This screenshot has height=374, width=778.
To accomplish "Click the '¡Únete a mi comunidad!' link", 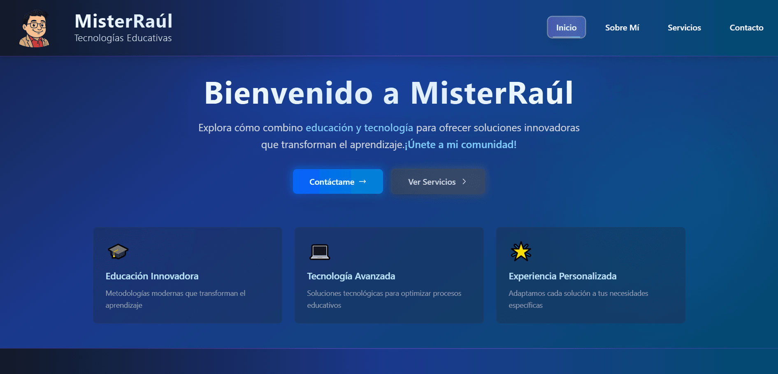I will (x=460, y=144).
